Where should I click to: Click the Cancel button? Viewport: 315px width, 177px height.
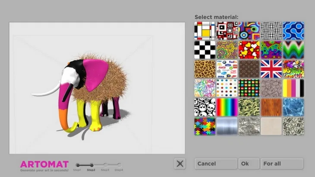[x=216, y=164]
